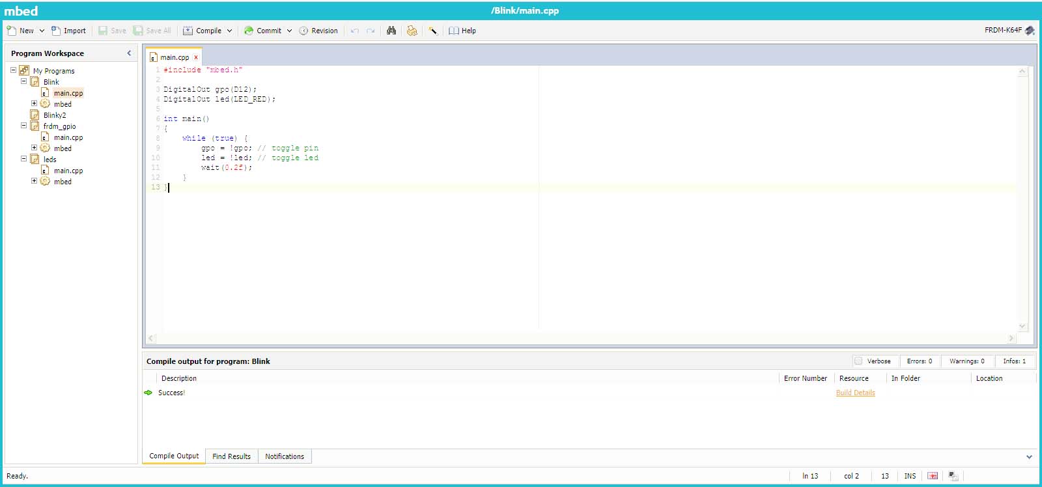Collapse the Program Workspace panel

click(129, 53)
